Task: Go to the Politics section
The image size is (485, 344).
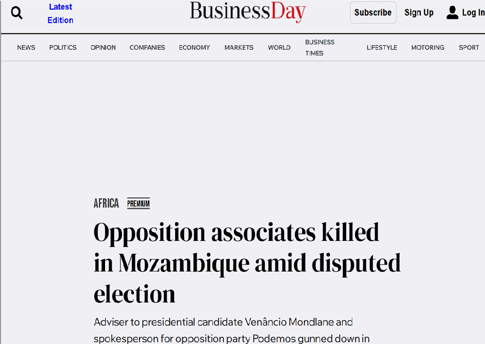Action: point(63,47)
